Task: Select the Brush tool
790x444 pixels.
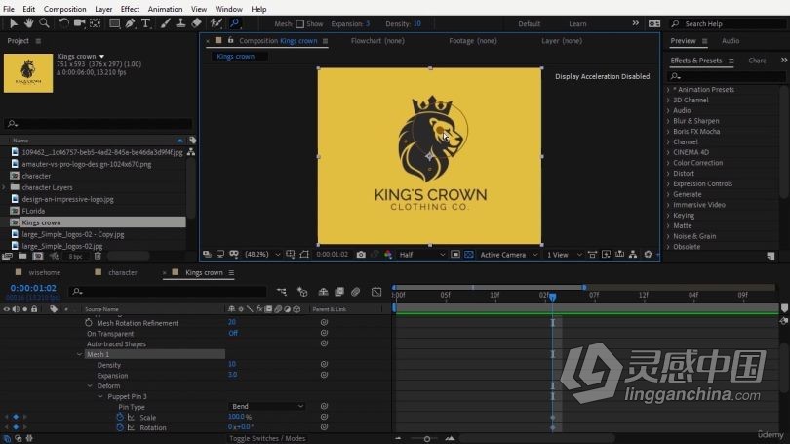Action: click(165, 23)
